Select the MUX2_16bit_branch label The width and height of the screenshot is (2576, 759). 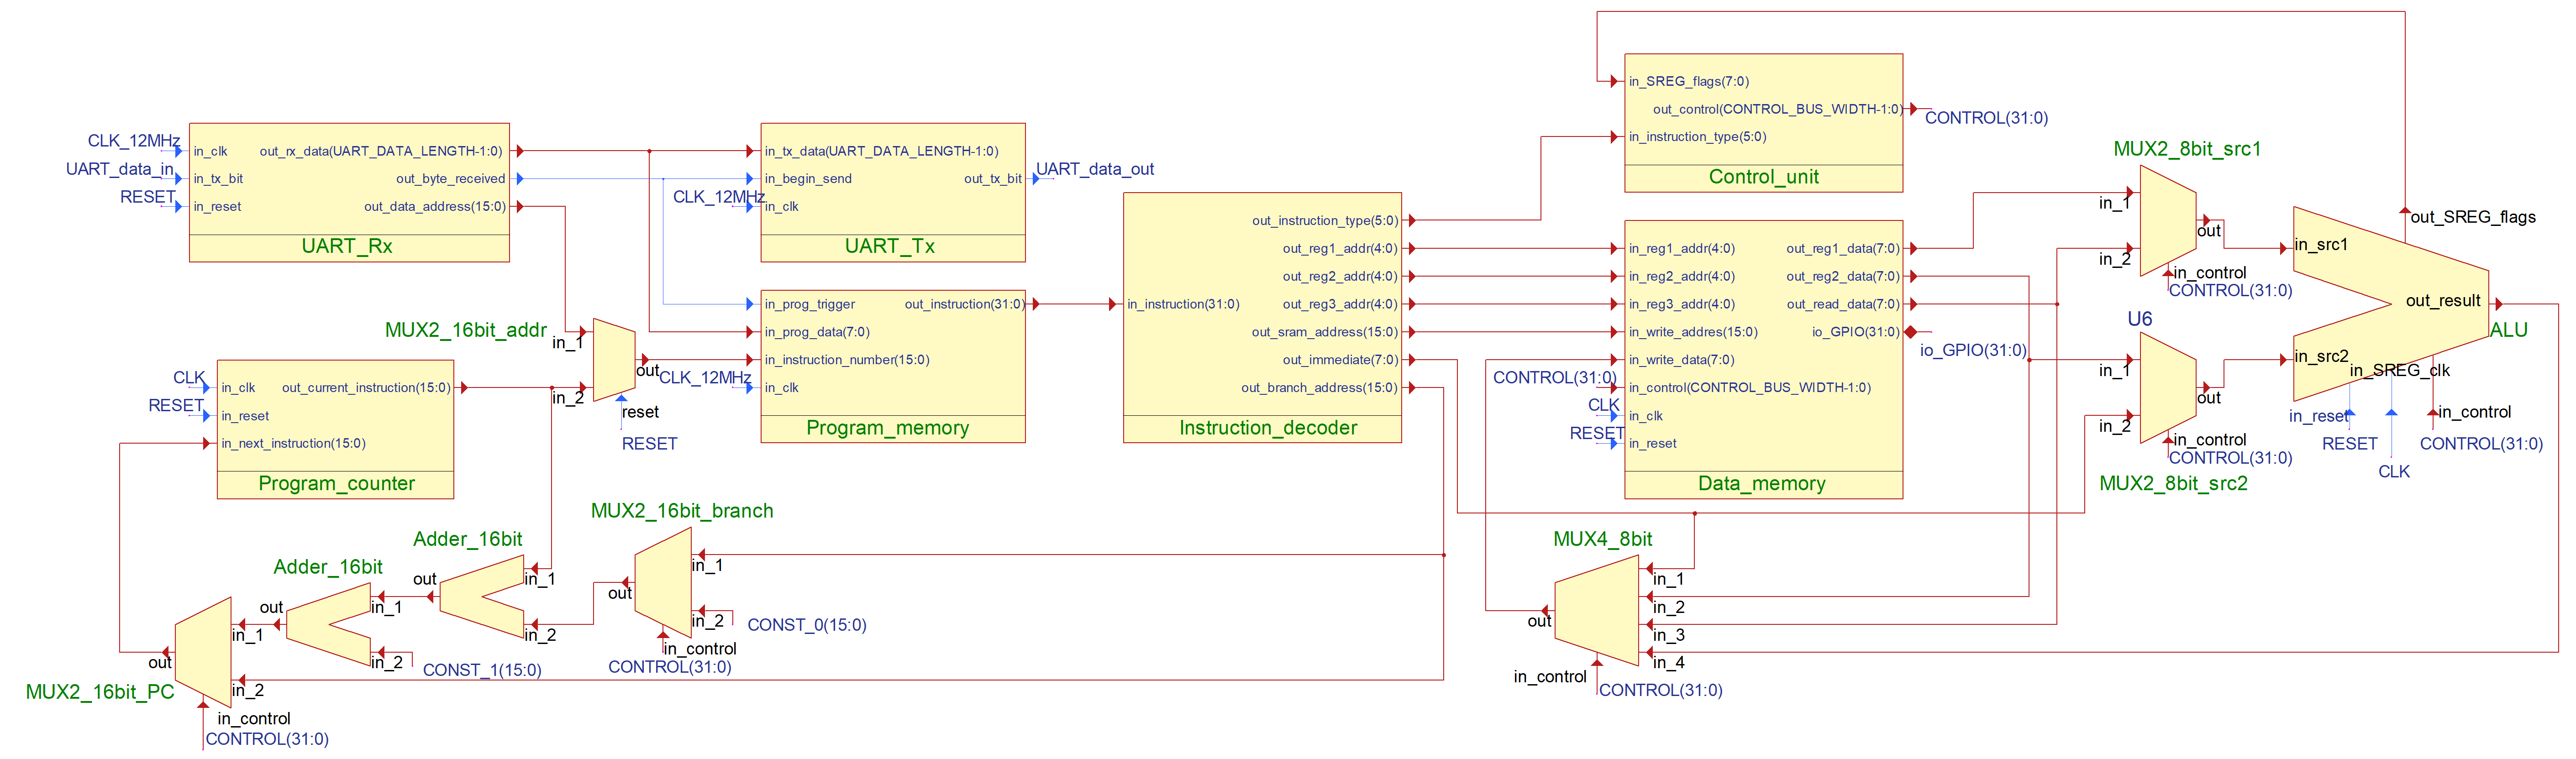682,511
